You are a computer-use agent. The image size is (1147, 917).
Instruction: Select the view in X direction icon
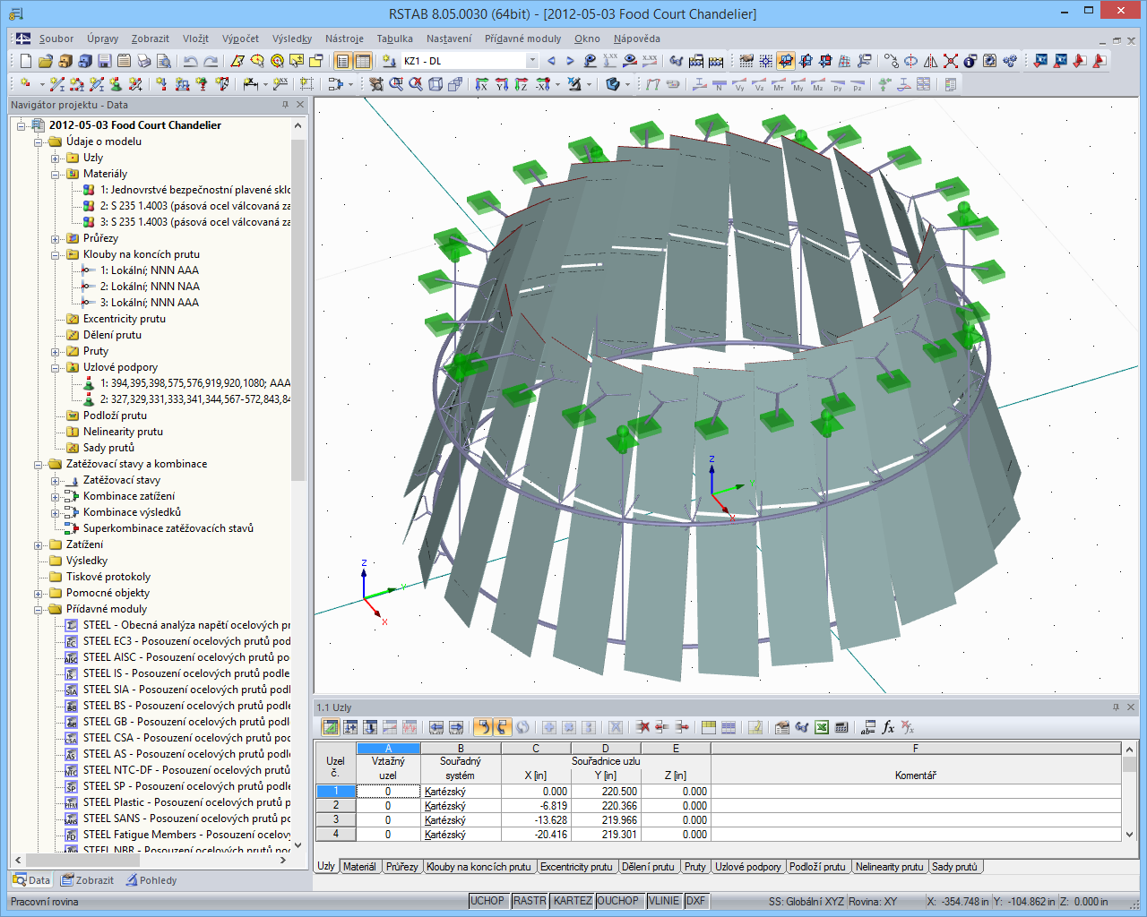[x=481, y=84]
